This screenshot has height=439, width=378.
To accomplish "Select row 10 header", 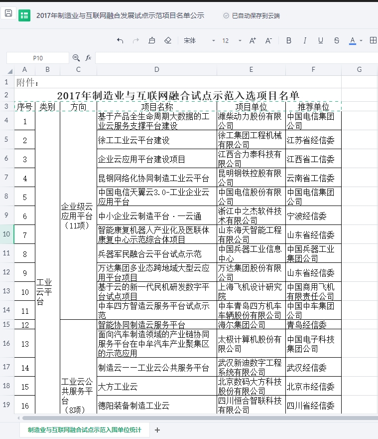I will (x=6, y=234).
